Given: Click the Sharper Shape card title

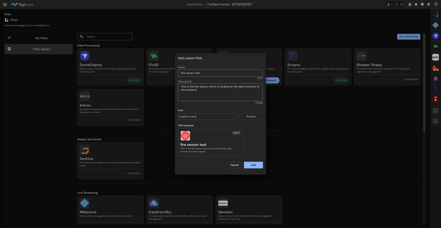Looking at the screenshot, I should point(369,65).
